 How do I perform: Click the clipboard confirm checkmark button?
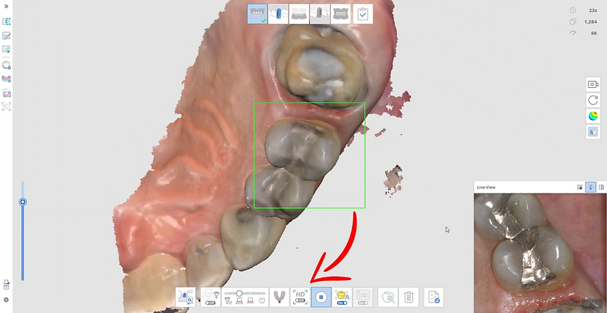click(x=363, y=14)
